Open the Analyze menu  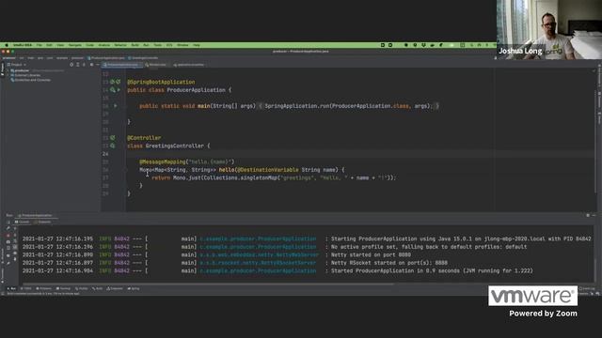tap(104, 45)
